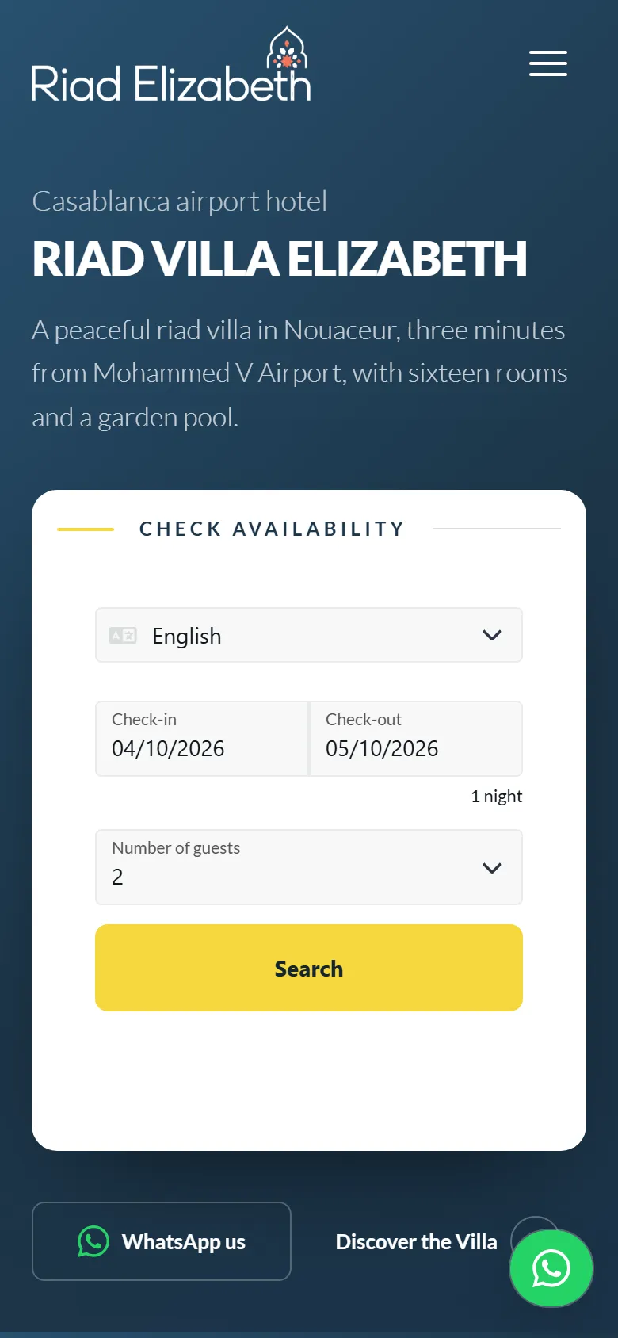Click the ornamental arch emblem above the logo
Image resolution: width=618 pixels, height=1338 pixels.
(x=288, y=48)
